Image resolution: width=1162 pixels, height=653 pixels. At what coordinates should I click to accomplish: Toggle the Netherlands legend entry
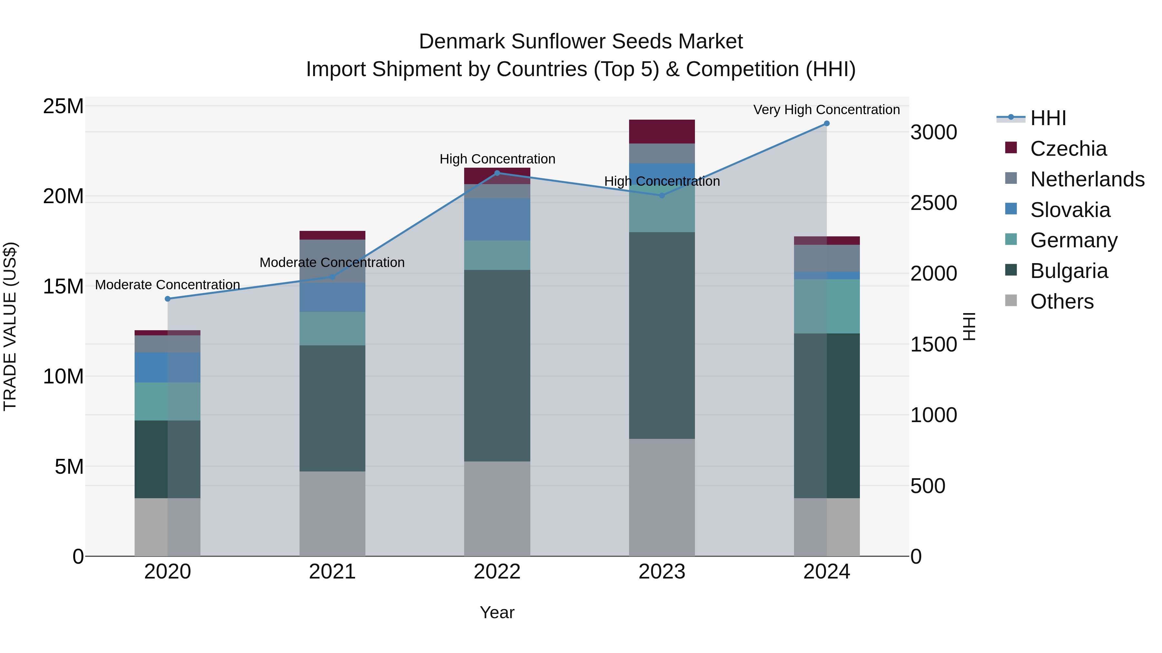(1075, 179)
